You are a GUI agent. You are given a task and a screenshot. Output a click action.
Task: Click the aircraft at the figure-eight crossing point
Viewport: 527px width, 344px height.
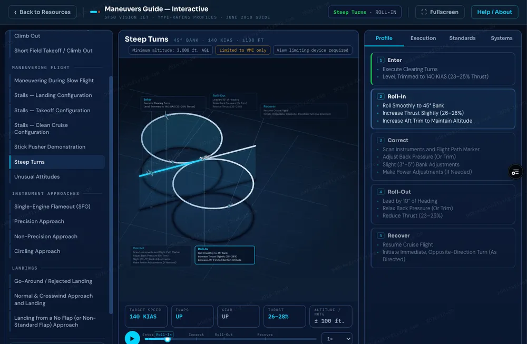(204, 158)
